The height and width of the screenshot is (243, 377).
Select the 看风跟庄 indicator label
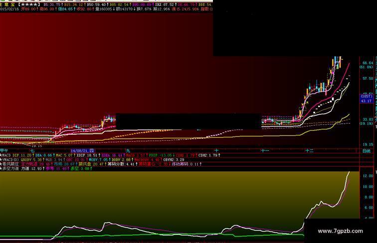pyautogui.click(x=10, y=164)
